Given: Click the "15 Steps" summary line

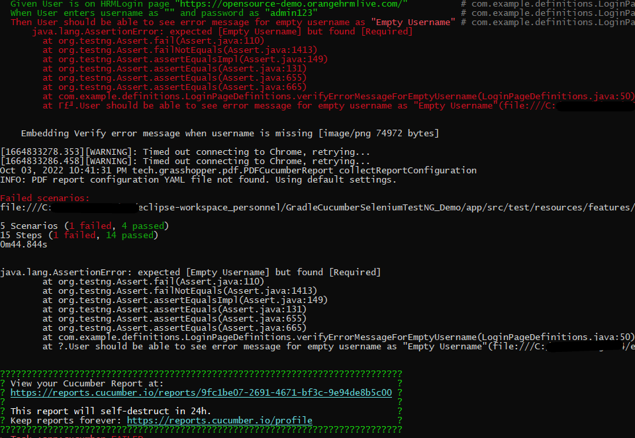Looking at the screenshot, I should click(x=79, y=235).
